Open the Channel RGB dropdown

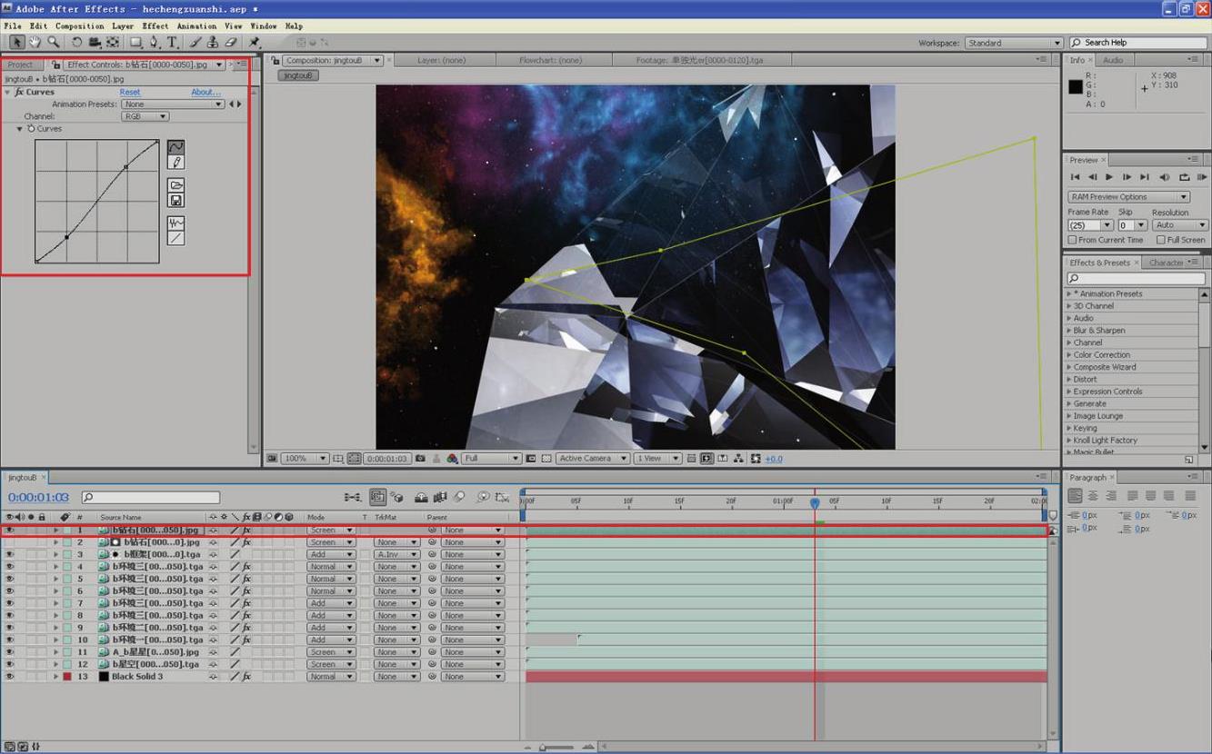pos(145,116)
